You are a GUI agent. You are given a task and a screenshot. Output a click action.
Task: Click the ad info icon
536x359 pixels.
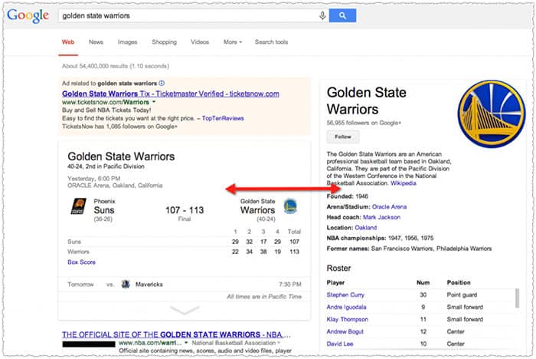tap(162, 84)
